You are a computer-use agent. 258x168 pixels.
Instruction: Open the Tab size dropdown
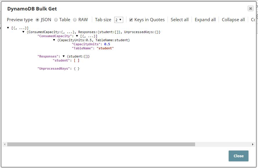(119, 20)
